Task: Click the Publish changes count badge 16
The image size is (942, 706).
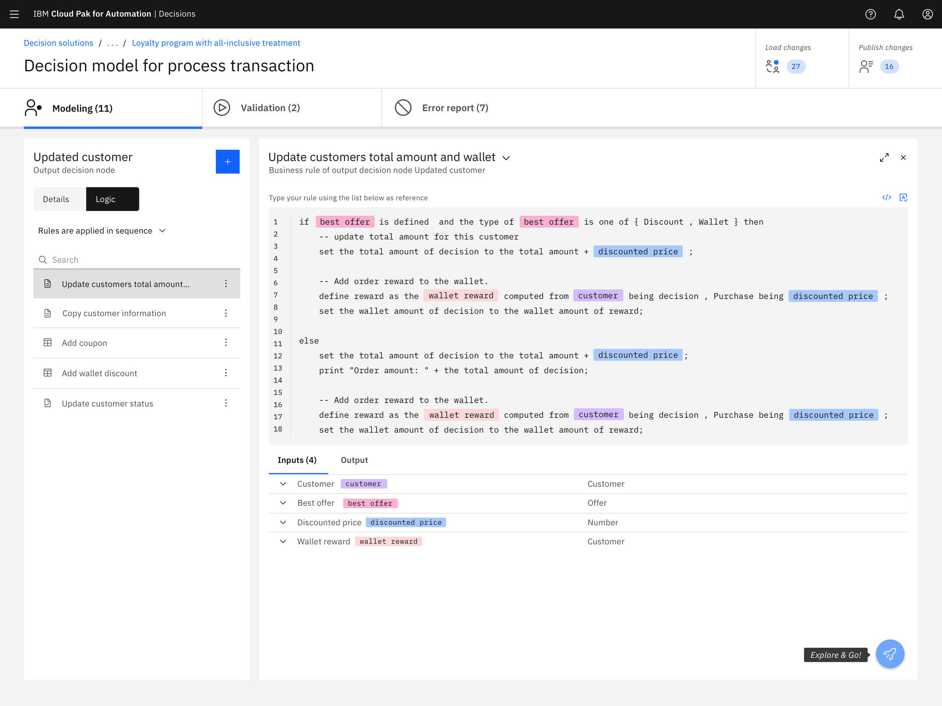Action: point(889,67)
